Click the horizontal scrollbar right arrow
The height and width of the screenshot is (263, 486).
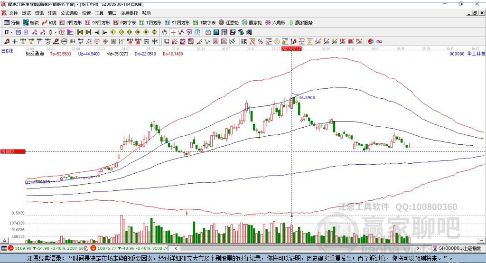pos(418,248)
